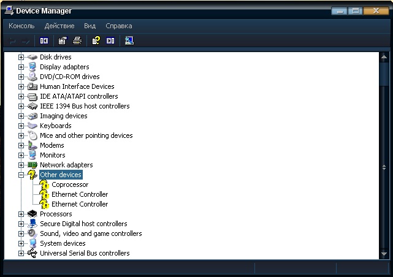Click the Human Interface Devices icon
Image resolution: width=393 pixels, height=277 pixels.
[32, 86]
